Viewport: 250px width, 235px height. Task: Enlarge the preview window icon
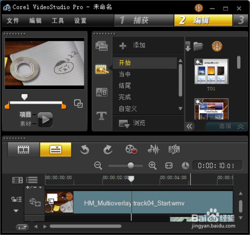point(78,103)
